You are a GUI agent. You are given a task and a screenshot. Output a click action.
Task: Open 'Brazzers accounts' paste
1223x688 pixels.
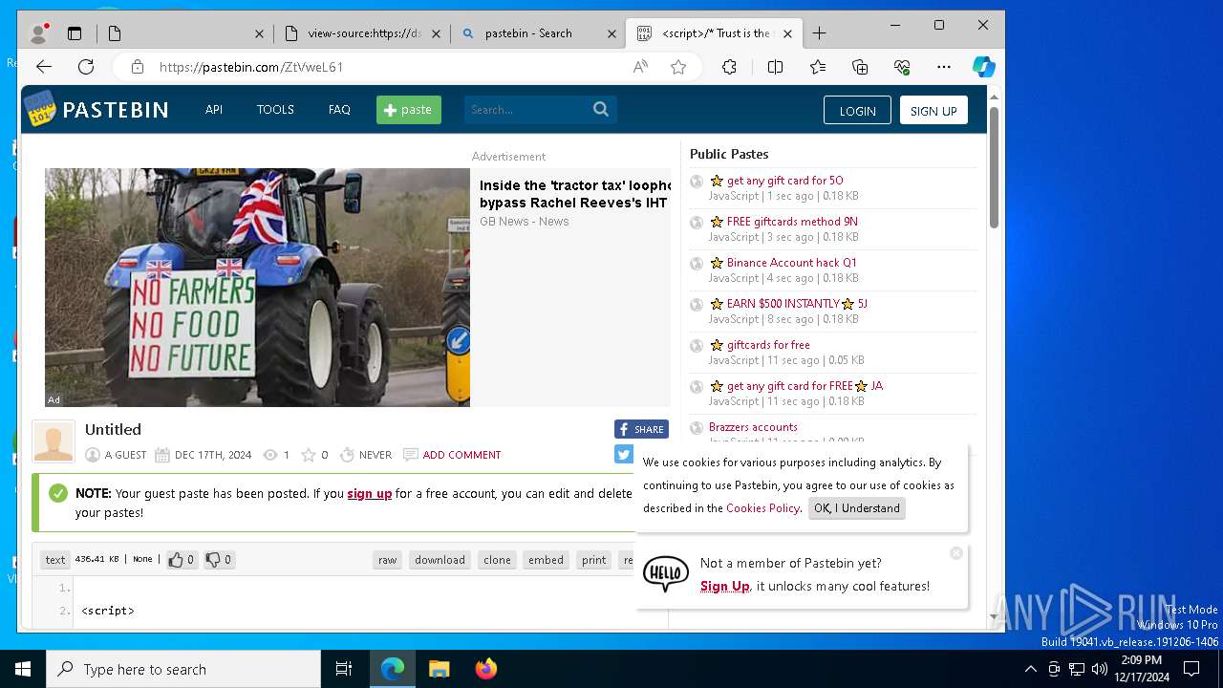click(753, 427)
